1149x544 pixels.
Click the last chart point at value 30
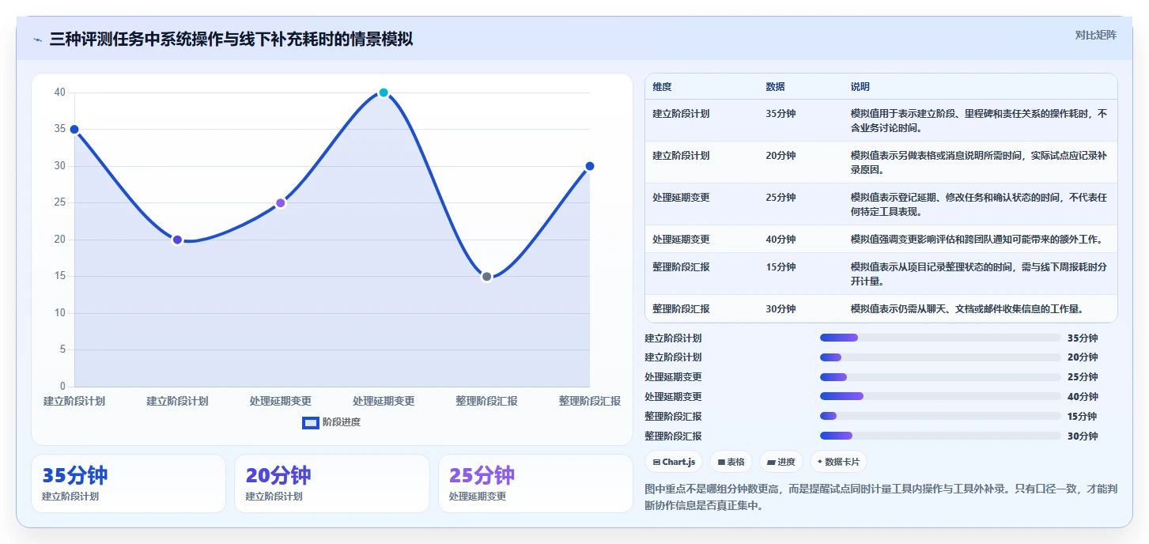(x=589, y=166)
